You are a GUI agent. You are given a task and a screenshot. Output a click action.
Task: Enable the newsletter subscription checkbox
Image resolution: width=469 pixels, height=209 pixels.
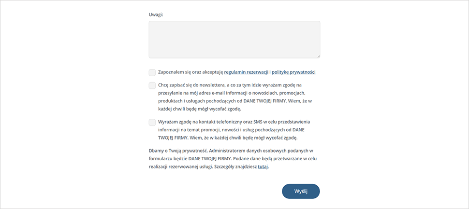[x=152, y=85]
